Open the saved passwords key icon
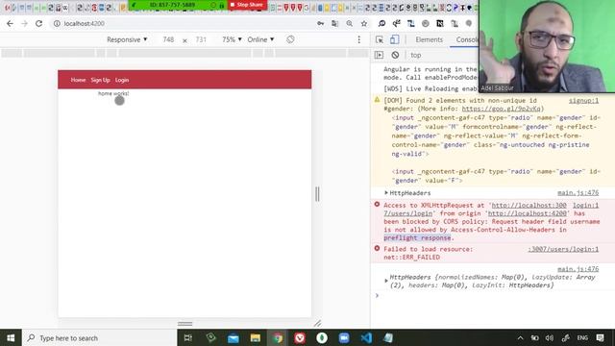 coord(320,23)
